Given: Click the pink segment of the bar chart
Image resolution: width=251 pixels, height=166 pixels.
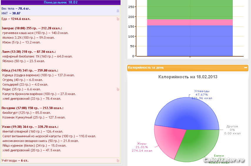Looking at the screenshot, I should click(190, 22).
